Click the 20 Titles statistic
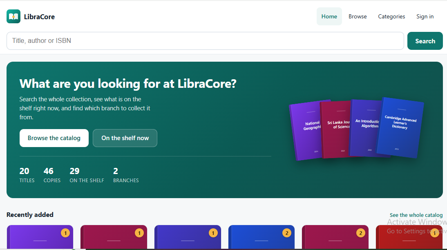The height and width of the screenshot is (250, 447). (x=27, y=175)
